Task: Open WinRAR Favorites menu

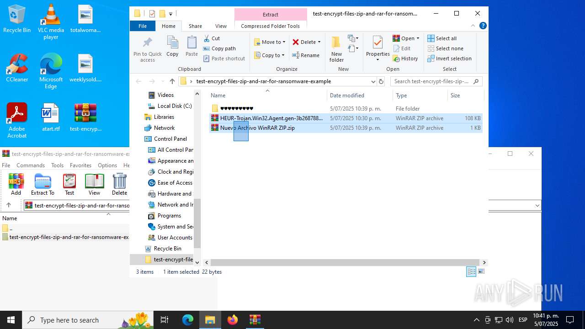Action: tap(80, 165)
